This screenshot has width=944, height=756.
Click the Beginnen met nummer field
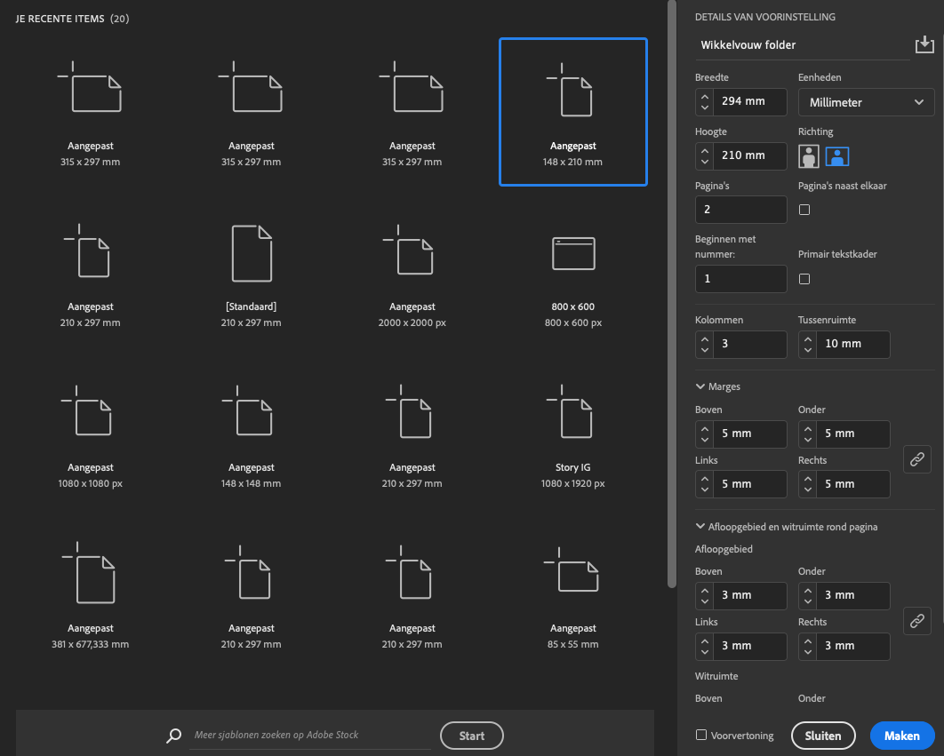[x=740, y=279]
